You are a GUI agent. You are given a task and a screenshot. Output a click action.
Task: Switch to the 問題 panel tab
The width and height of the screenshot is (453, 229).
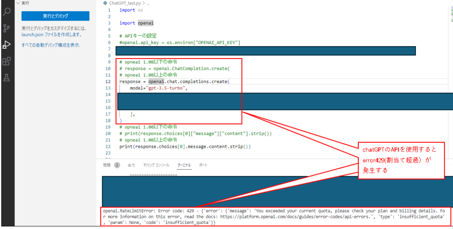pos(107,165)
